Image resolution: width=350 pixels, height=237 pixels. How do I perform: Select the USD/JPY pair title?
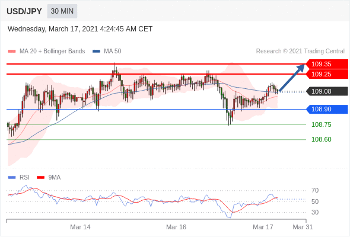[24, 11]
